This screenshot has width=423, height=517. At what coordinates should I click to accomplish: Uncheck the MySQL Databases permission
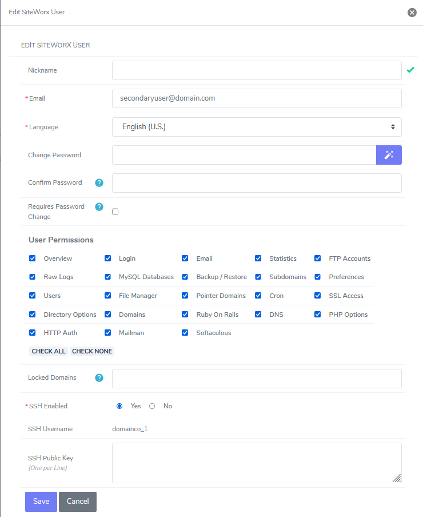pos(107,277)
